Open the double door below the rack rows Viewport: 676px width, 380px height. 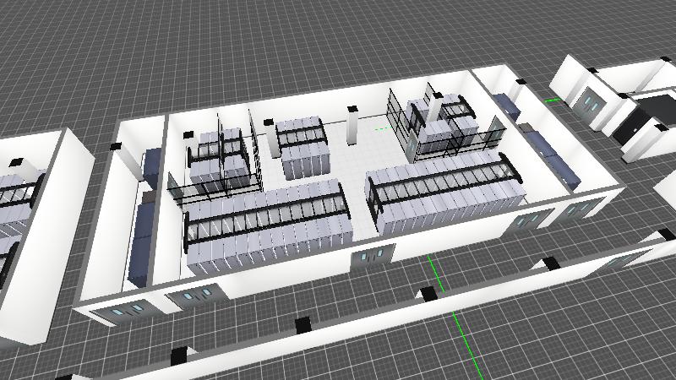tap(372, 255)
